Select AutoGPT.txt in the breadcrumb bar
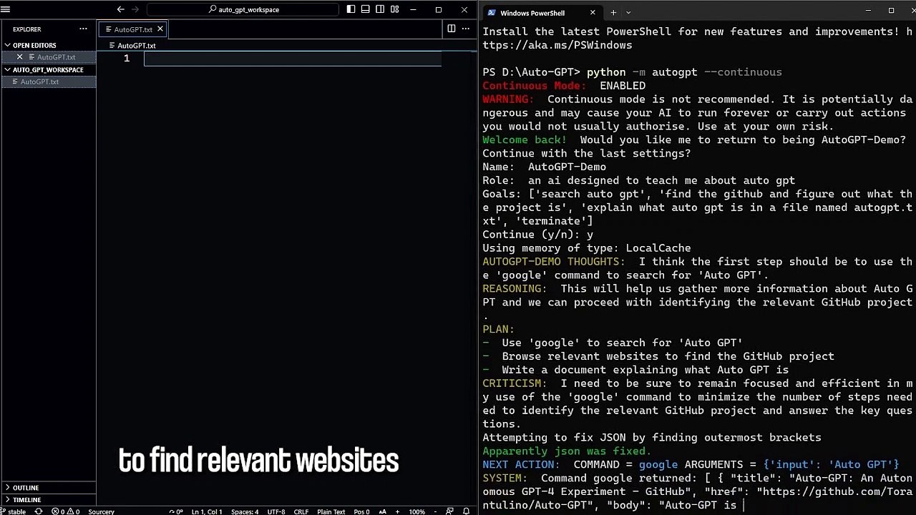 [137, 46]
